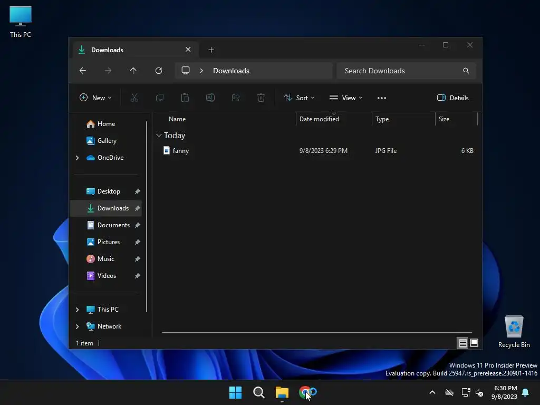
Task: Open the View dropdown menu
Action: click(346, 98)
